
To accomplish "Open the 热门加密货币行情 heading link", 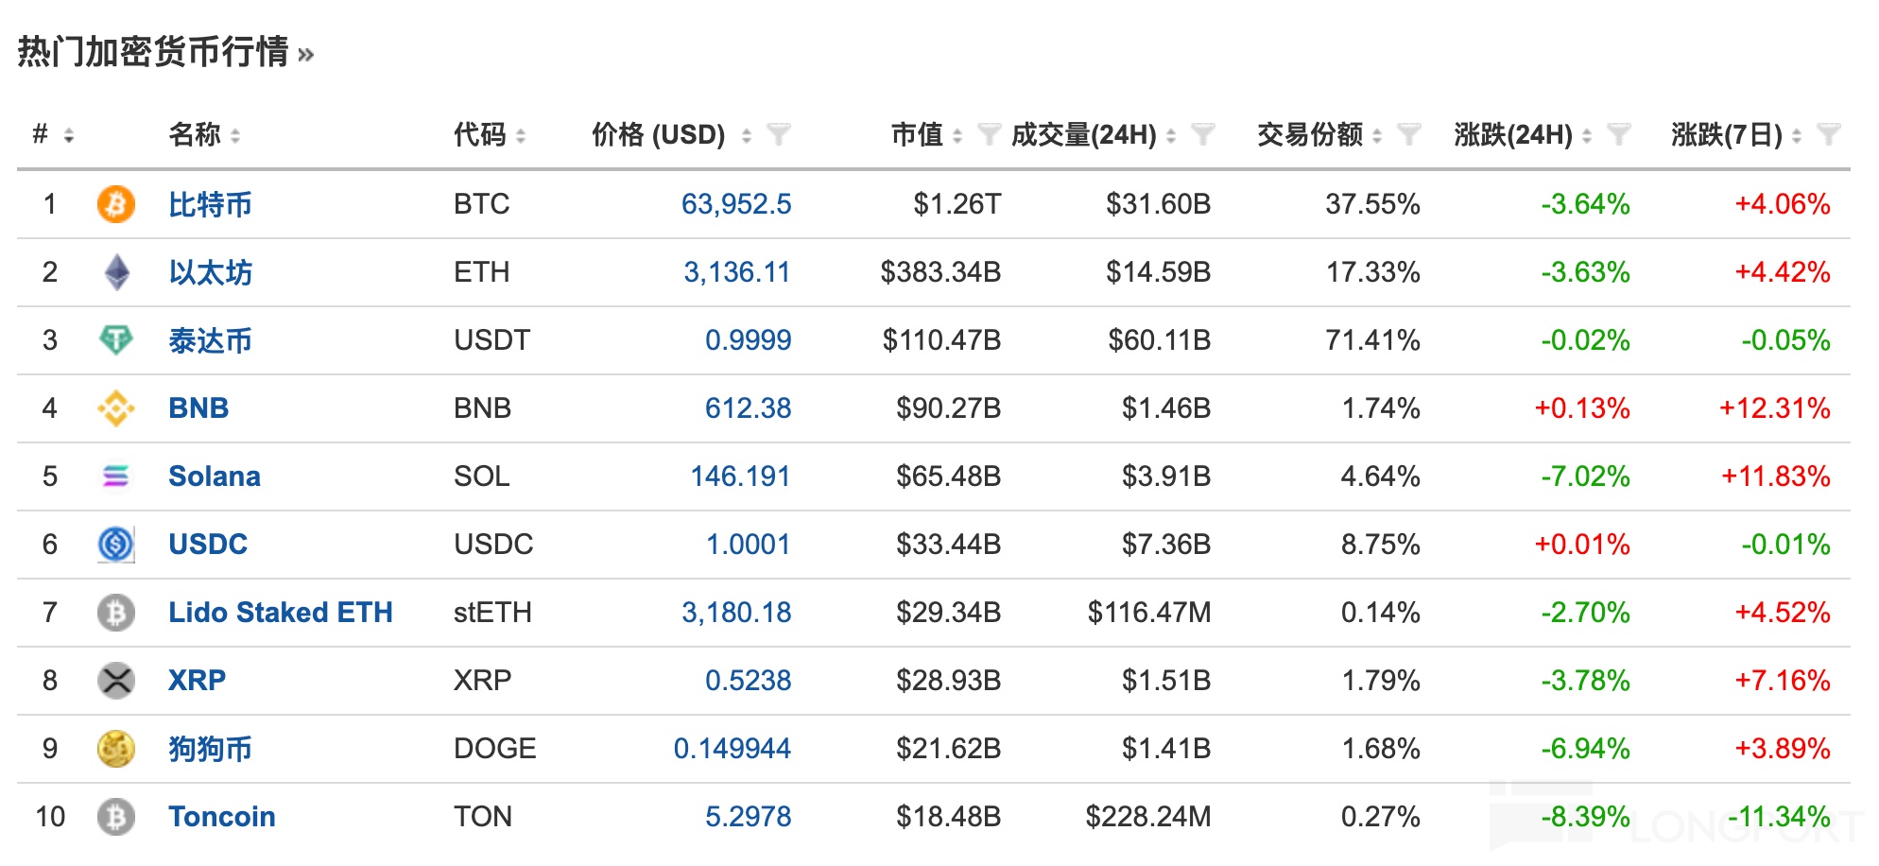I will click(153, 52).
